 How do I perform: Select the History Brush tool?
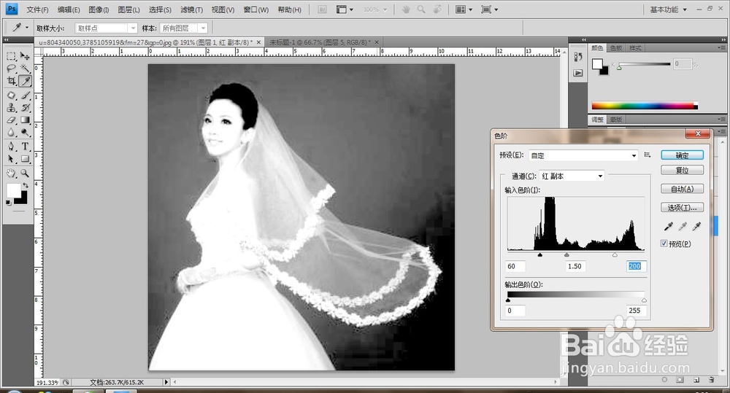(x=25, y=107)
